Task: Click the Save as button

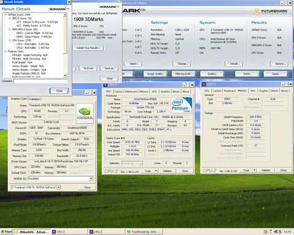Action: tap(110, 69)
